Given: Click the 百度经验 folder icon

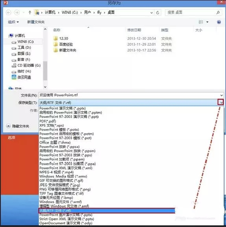Looking at the screenshot, I should click(x=56, y=44).
